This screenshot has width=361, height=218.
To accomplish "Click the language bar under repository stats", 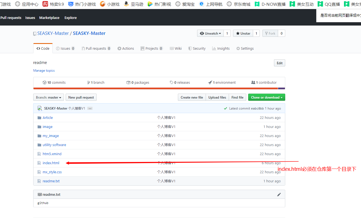I will pyautogui.click(x=159, y=88).
